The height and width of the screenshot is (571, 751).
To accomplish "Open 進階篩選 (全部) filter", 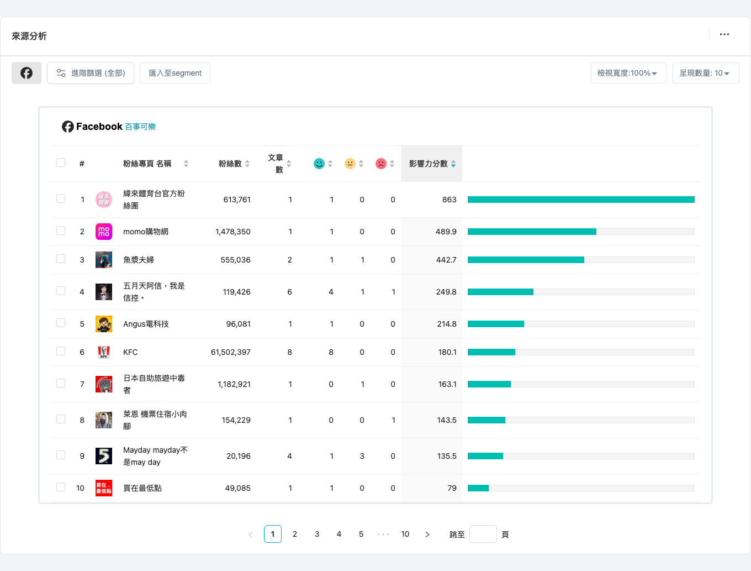I will point(91,73).
